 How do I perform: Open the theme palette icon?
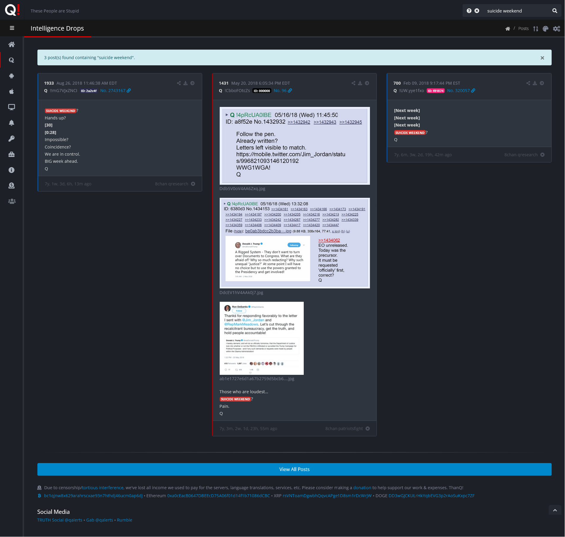click(x=545, y=29)
